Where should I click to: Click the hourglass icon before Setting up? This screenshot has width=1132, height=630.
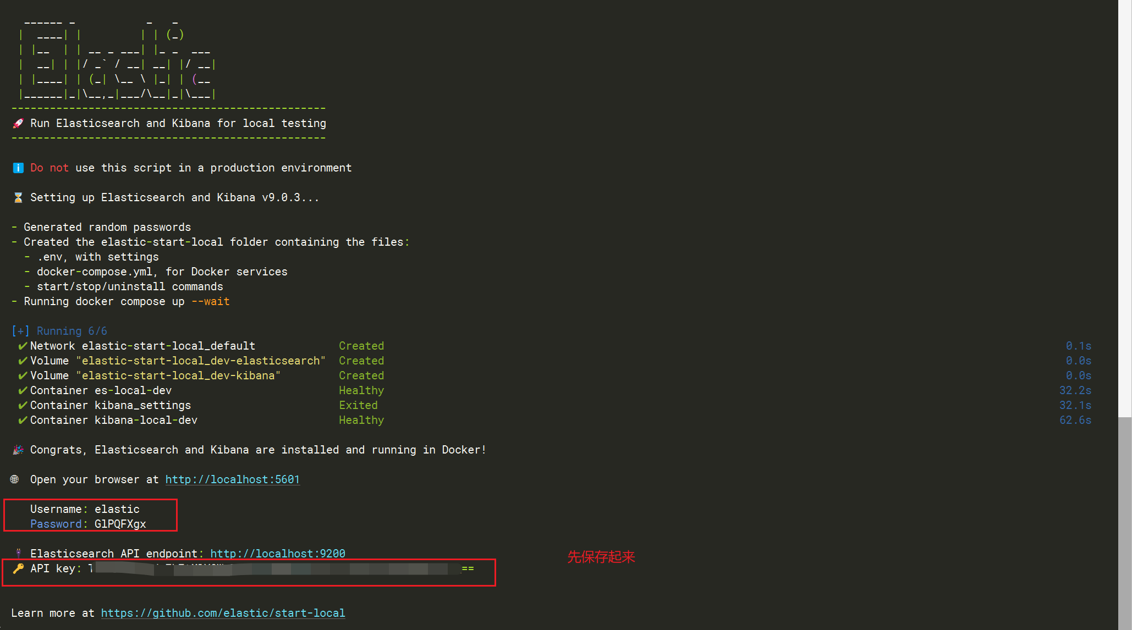[x=18, y=197]
